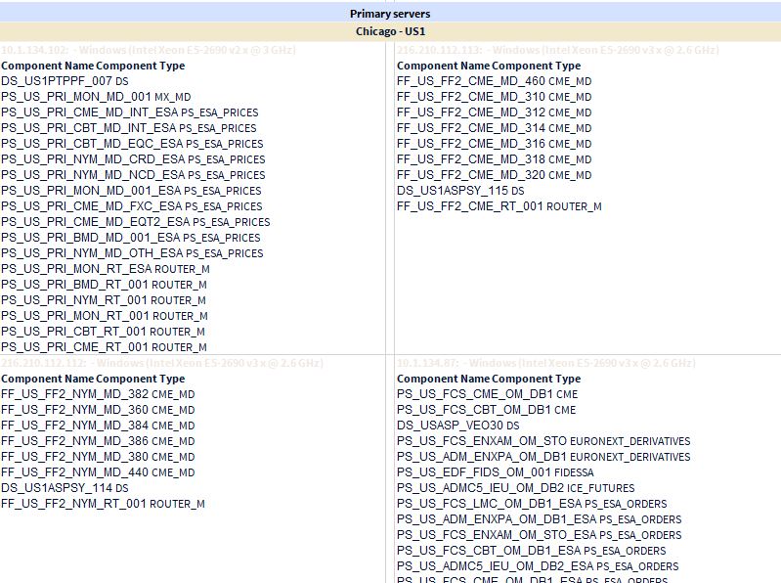Click FF_US_FF2_NYM_MD_386 row
Screen dimensions: 781x583
pos(98,441)
